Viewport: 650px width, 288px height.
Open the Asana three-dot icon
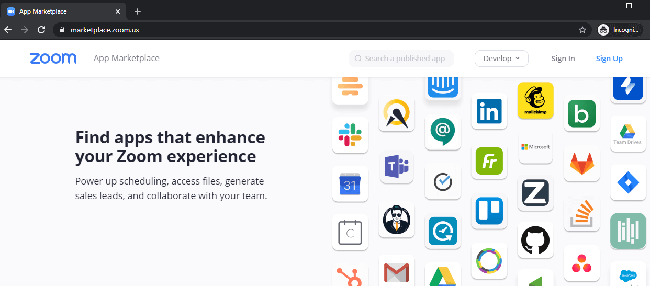[x=582, y=263]
